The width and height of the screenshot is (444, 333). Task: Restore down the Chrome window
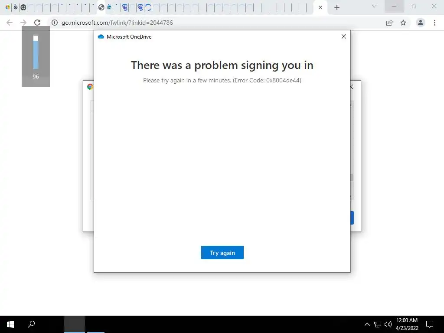click(414, 6)
